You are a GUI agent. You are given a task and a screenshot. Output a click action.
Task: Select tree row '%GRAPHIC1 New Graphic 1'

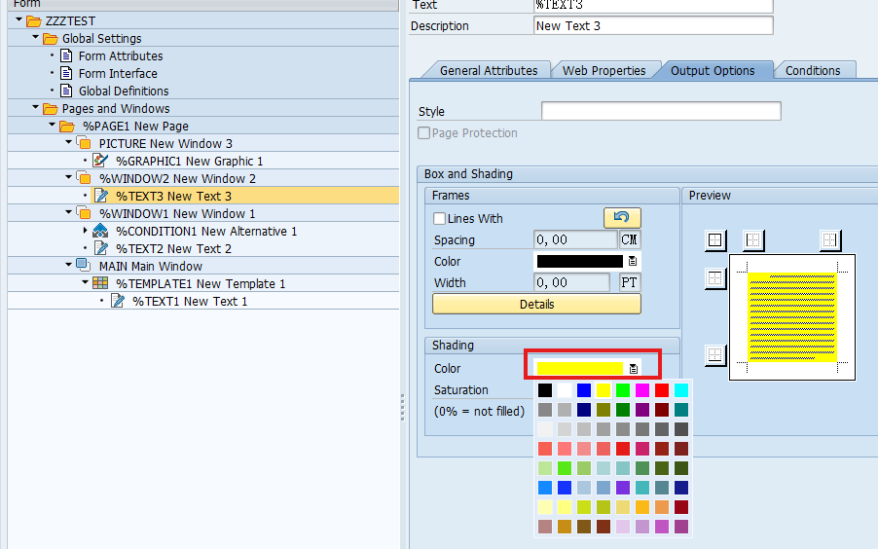(x=203, y=161)
